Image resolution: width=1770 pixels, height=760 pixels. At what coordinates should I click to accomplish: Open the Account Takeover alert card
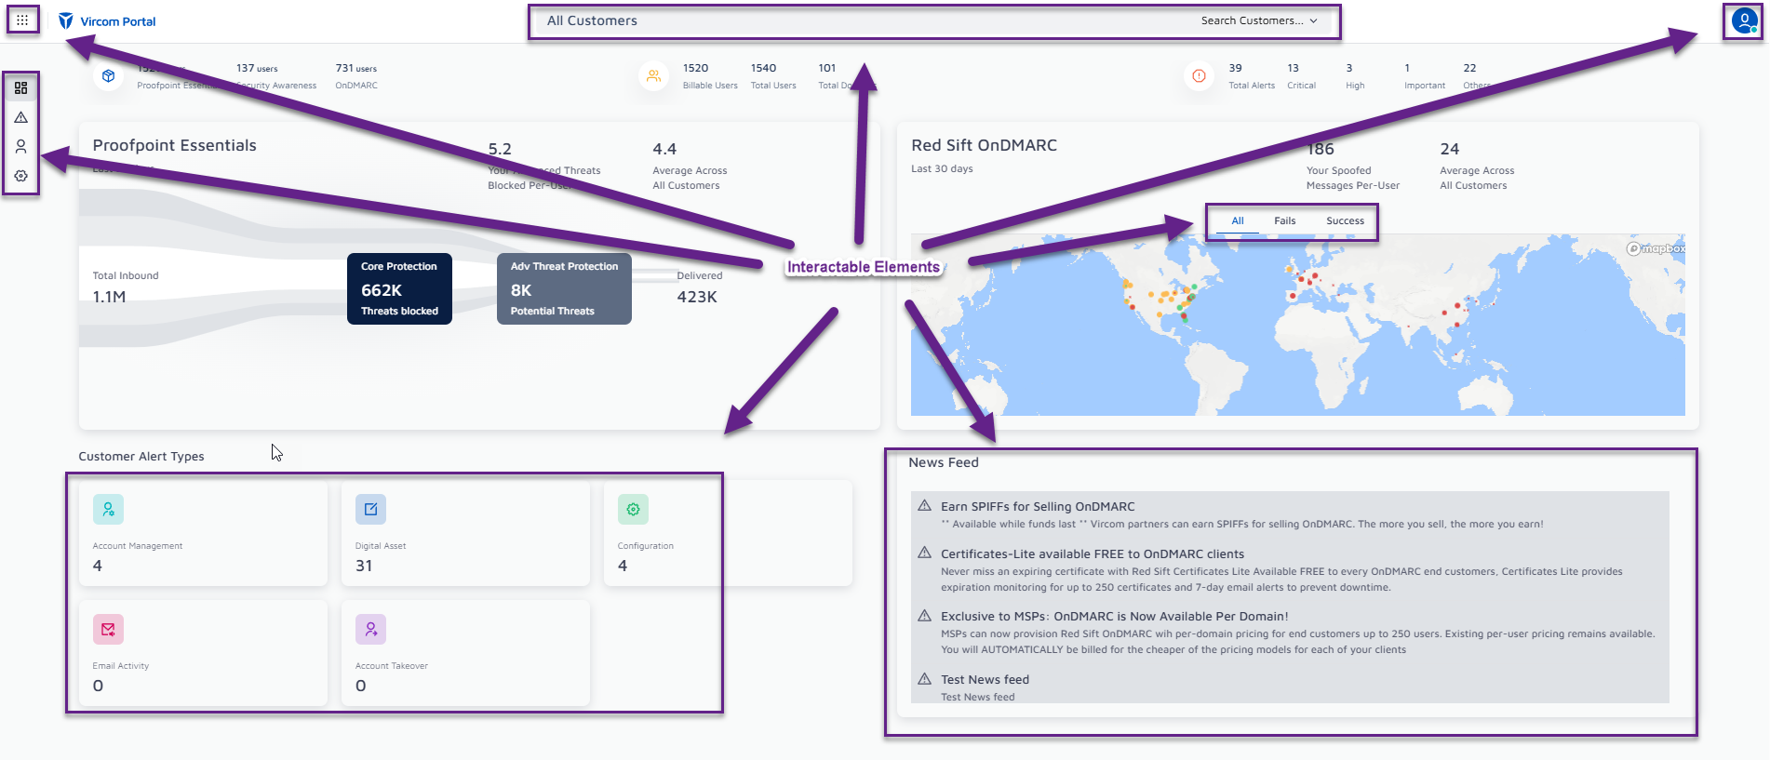(466, 653)
